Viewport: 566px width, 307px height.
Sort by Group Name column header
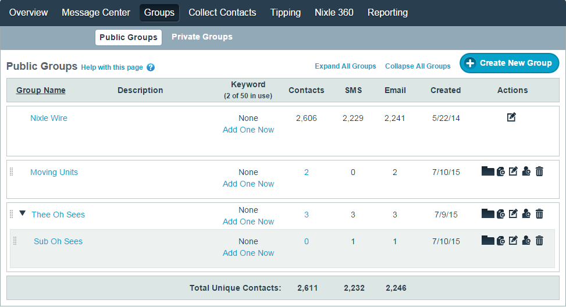pyautogui.click(x=41, y=90)
